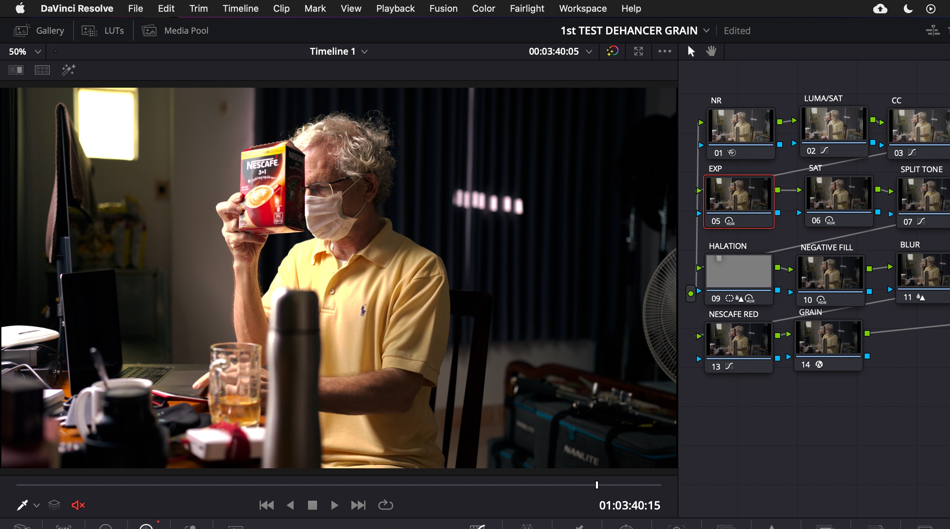Open the Media Pool panel
This screenshot has width=950, height=529.
point(175,31)
